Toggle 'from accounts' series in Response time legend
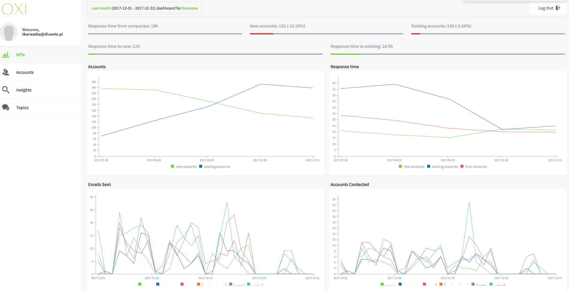This screenshot has width=569, height=291. point(474,167)
